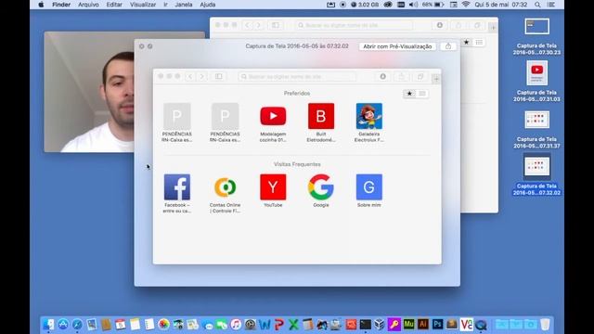594x334 pixels.
Task: Open Calendar from the Dock
Action: pos(121,325)
